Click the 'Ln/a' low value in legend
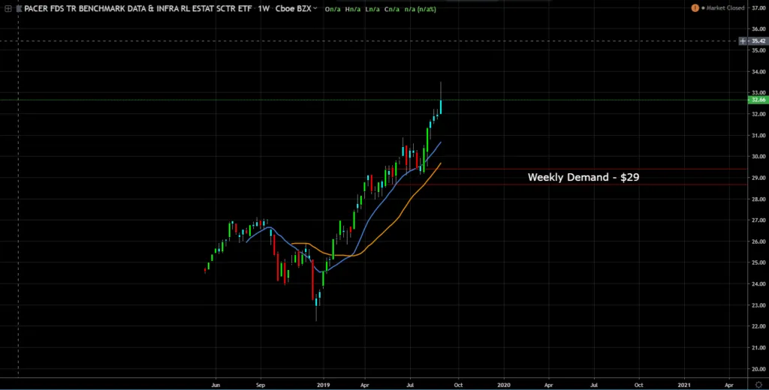769x390 pixels. (372, 9)
